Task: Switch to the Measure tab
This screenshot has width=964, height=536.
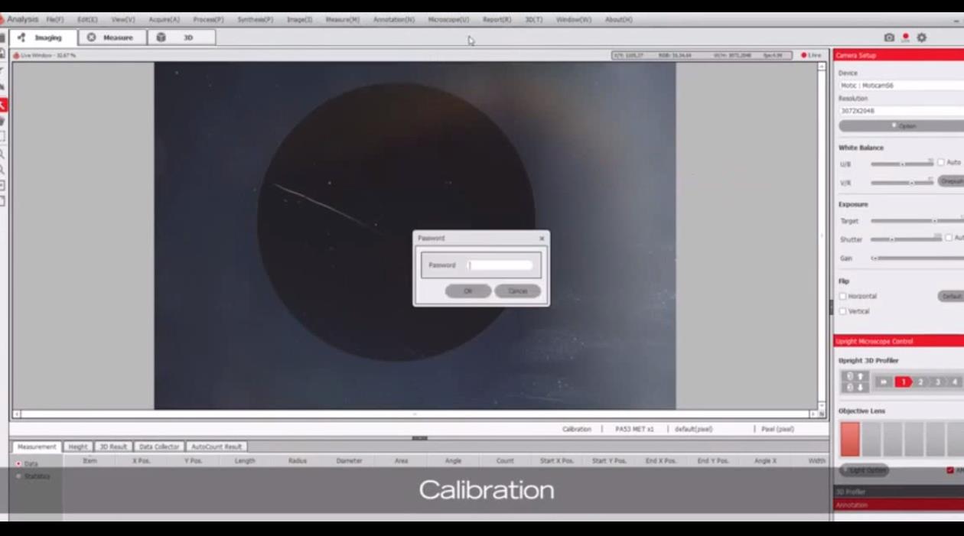Action: click(112, 37)
